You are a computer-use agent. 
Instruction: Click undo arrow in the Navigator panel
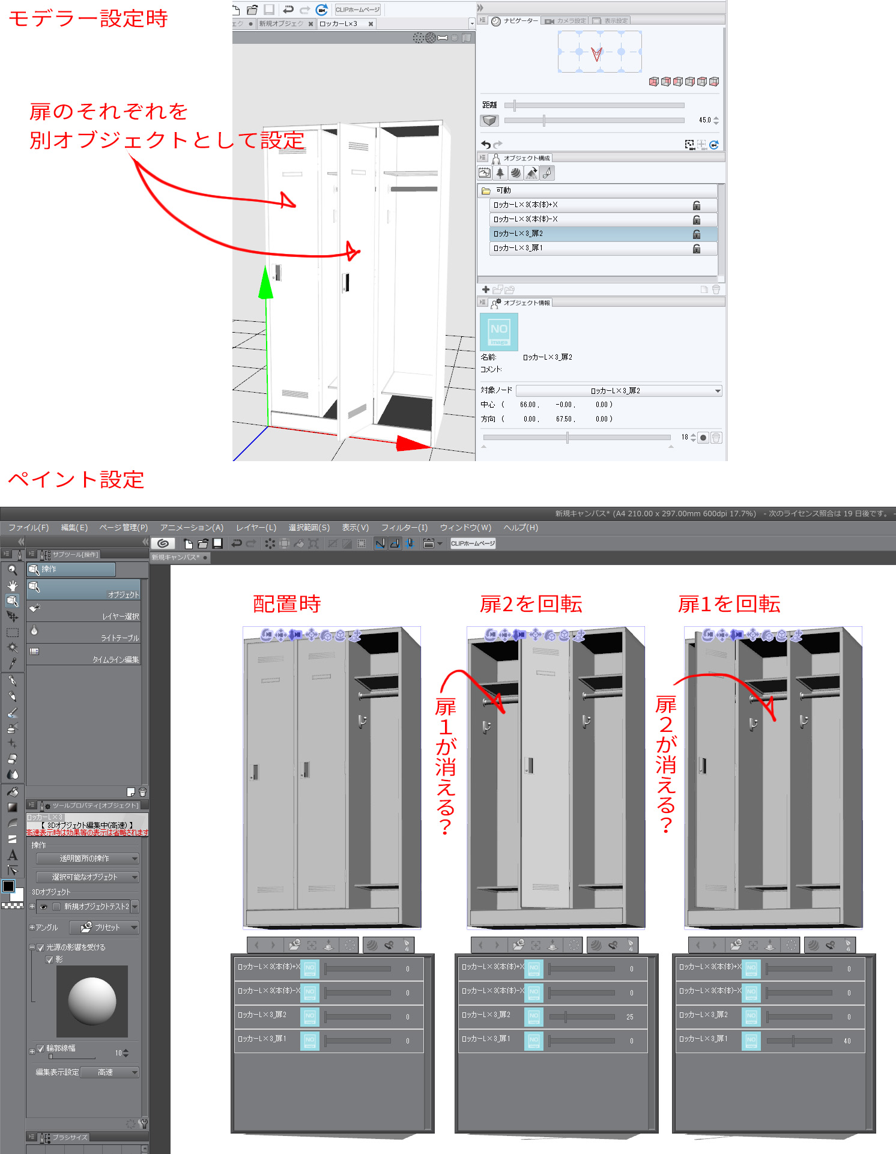486,144
